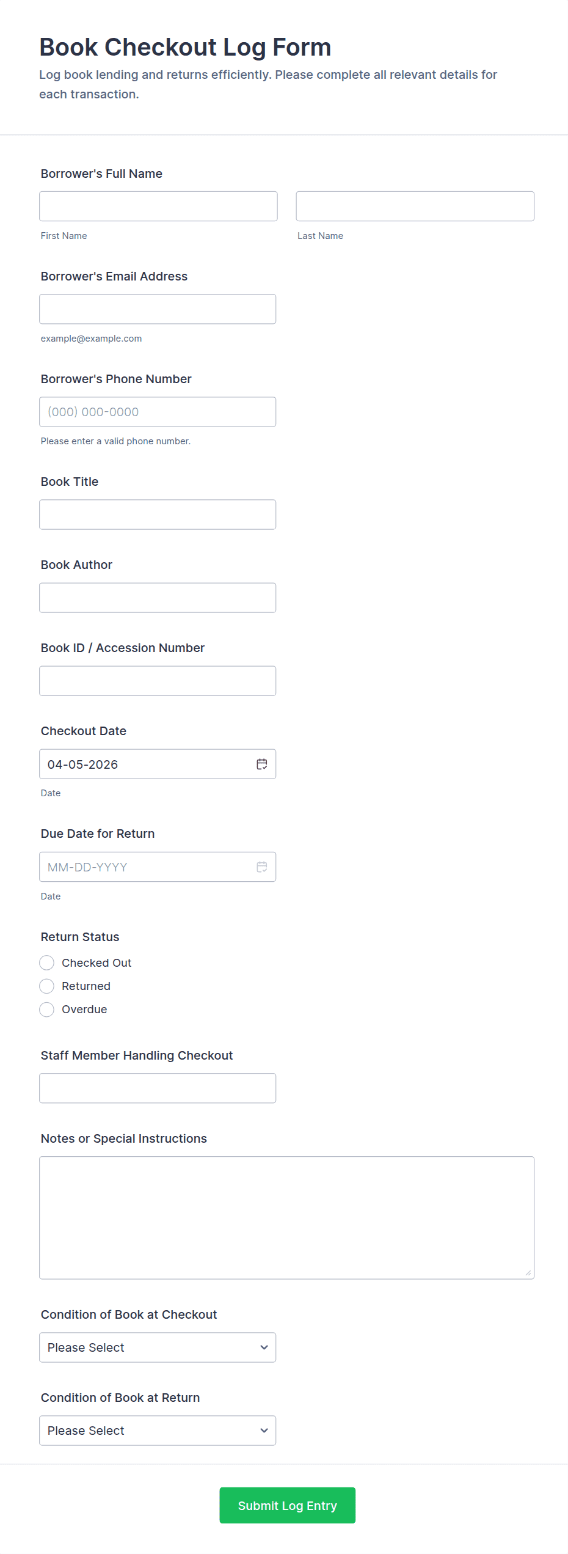568x1554 pixels.
Task: Click the Book ID / Accession Number field
Action: [158, 680]
